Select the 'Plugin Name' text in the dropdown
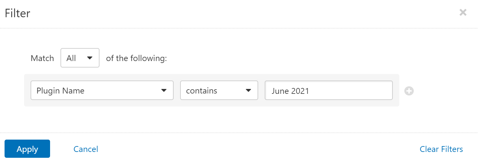The image size is (478, 162). coord(60,91)
